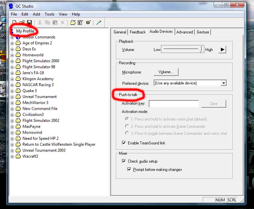Click the Save floppy disk icon

pyautogui.click(x=29, y=23)
